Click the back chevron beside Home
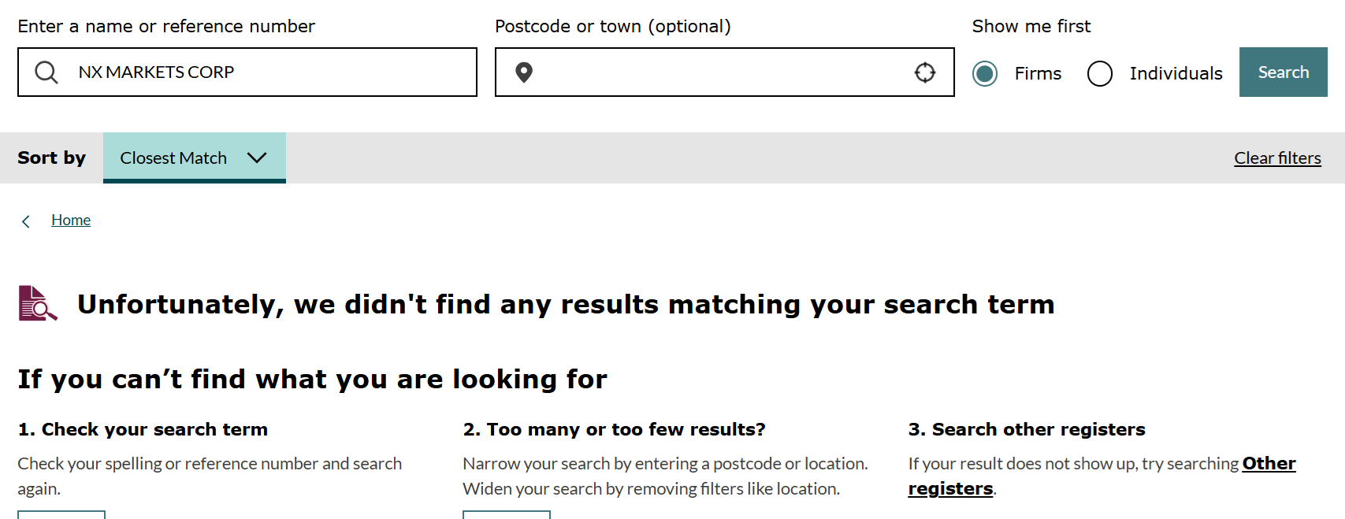1345x519 pixels. pyautogui.click(x=26, y=221)
